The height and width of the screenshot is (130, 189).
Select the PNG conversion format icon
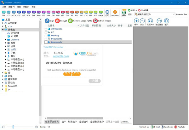pyautogui.click(x=58, y=13)
